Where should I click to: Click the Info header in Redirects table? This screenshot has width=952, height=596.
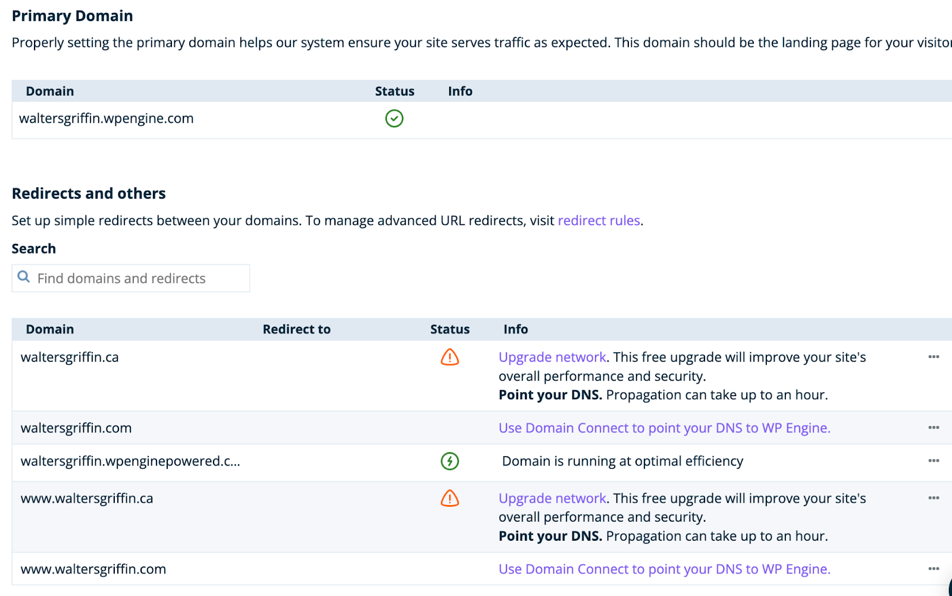pos(515,329)
